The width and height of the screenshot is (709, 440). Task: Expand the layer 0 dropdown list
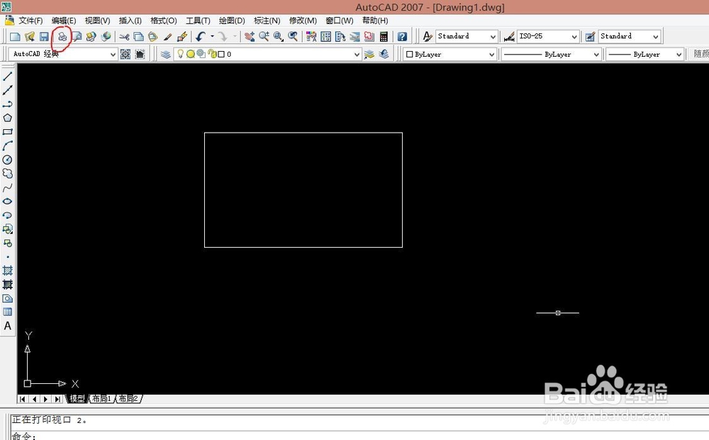(x=357, y=55)
